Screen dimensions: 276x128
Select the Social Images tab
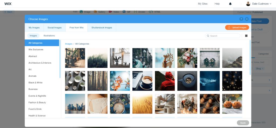(54, 28)
